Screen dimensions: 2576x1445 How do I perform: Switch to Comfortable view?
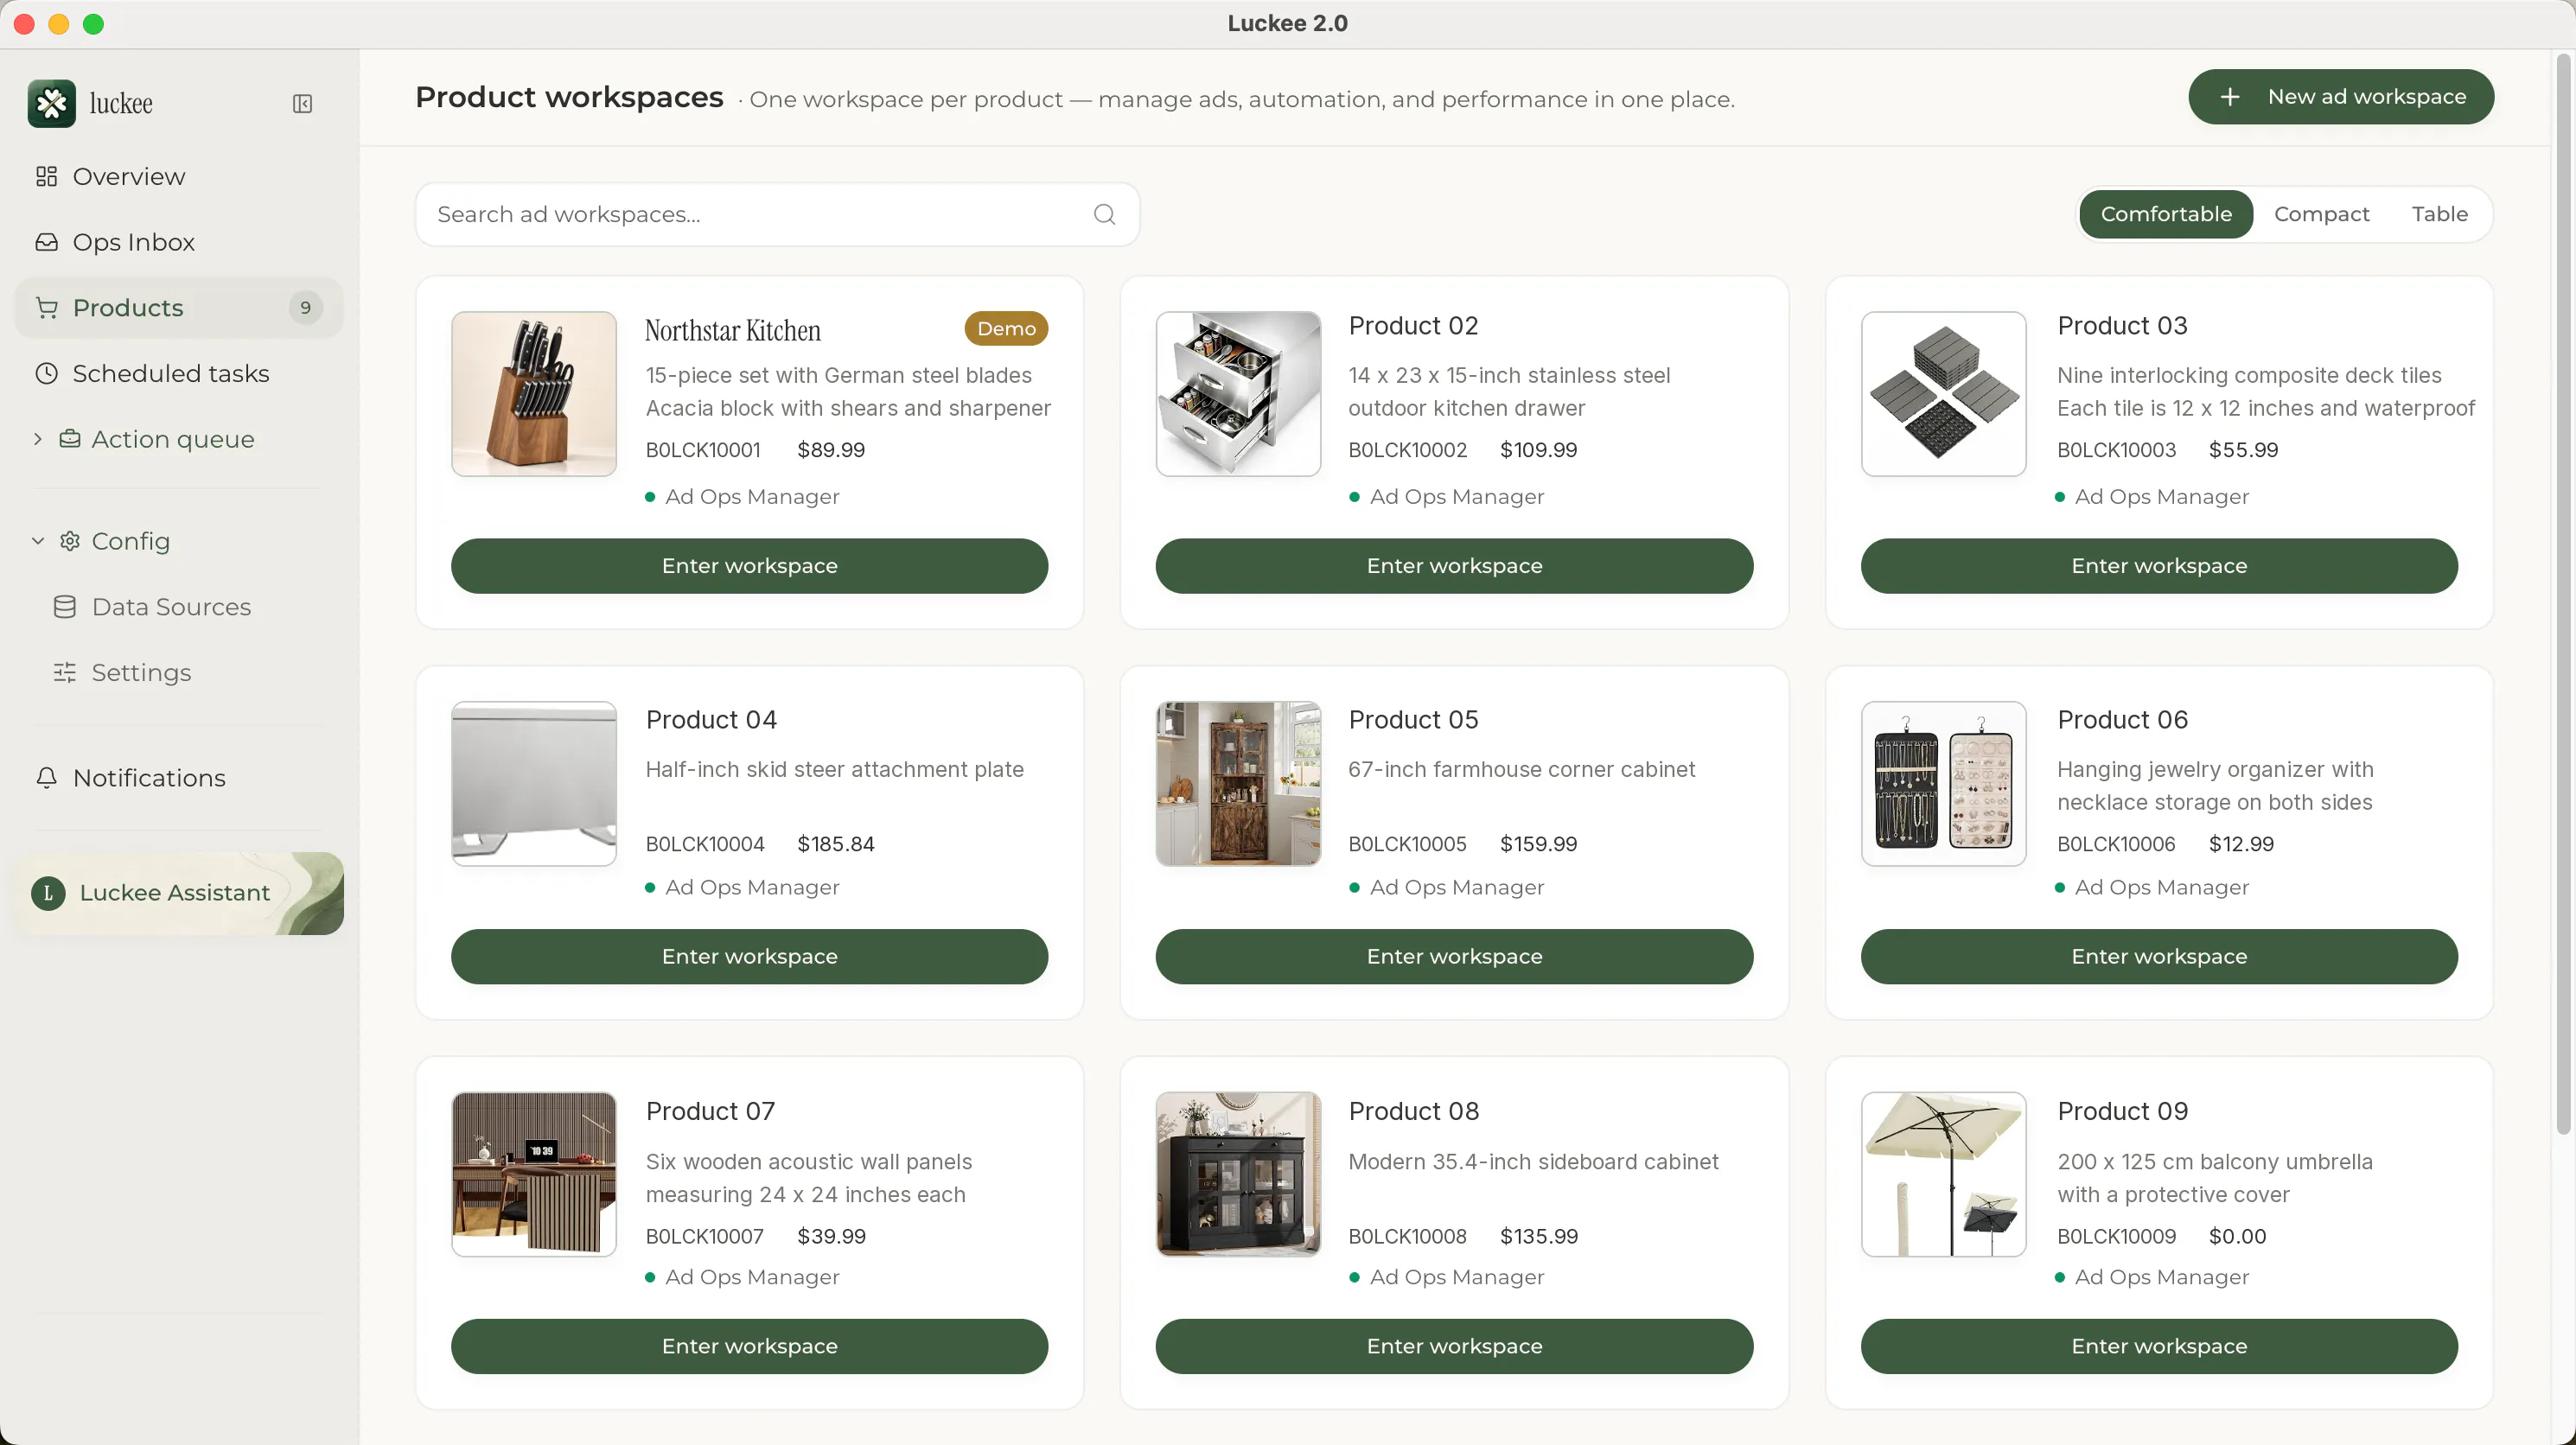click(2165, 214)
